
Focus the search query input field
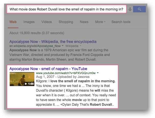tap(67, 9)
